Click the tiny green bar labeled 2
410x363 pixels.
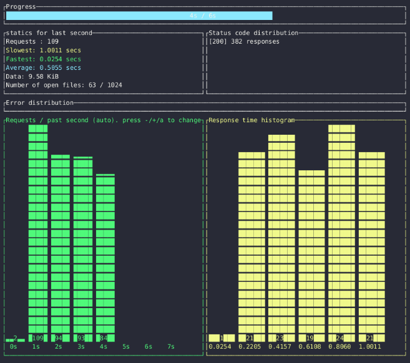(x=16, y=339)
